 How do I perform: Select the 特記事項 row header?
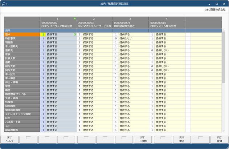point(22,38)
